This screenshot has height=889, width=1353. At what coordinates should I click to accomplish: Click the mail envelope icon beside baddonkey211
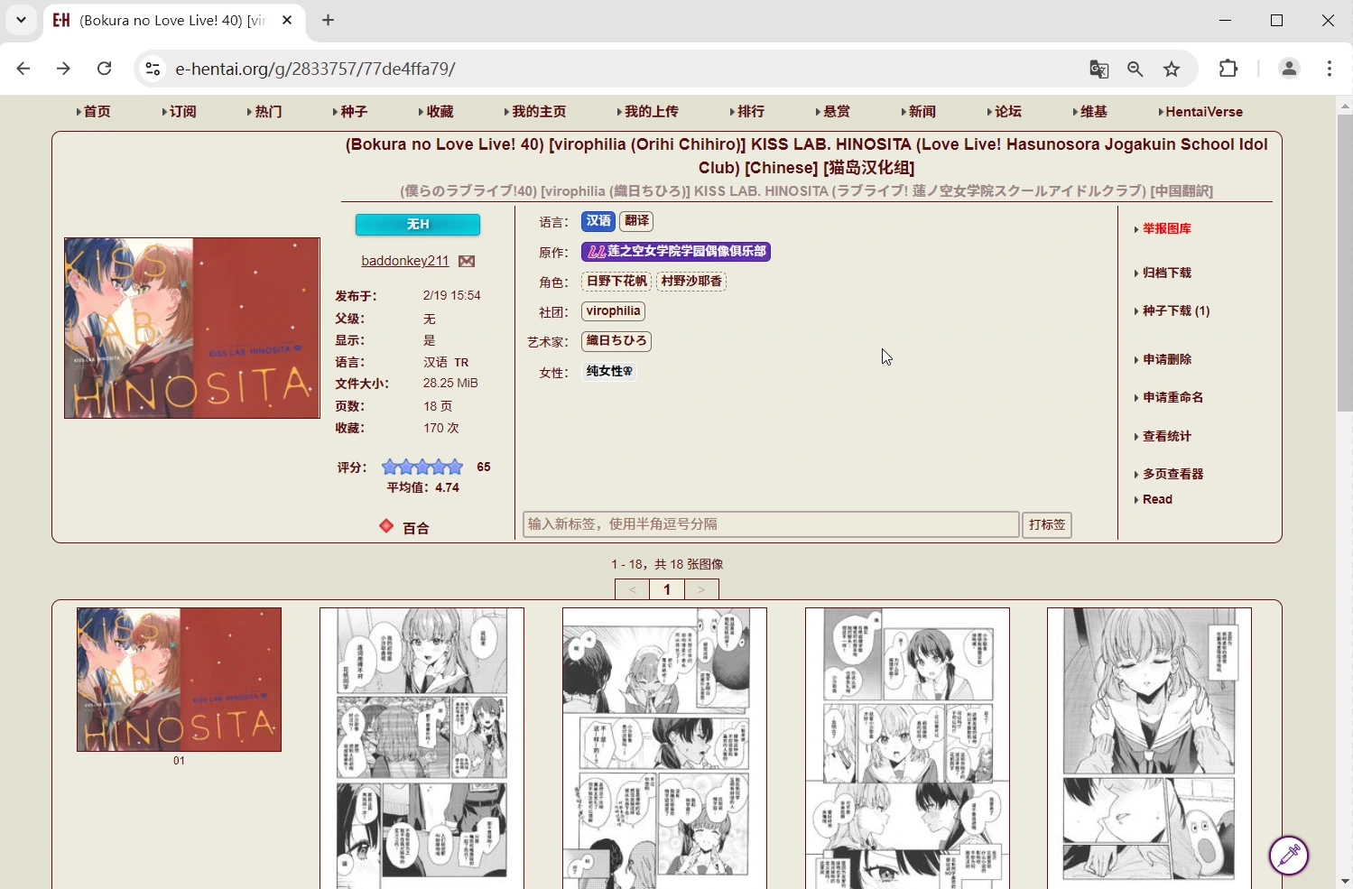[x=467, y=261]
